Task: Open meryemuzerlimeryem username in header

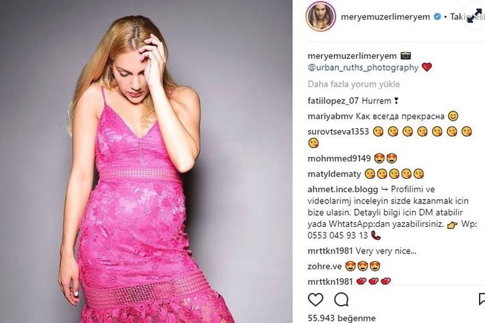Action: pyautogui.click(x=386, y=17)
